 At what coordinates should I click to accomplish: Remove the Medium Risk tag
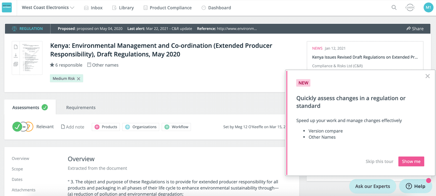[79, 79]
